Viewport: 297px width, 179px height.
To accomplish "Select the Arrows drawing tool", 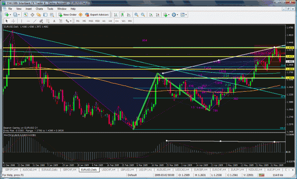I will (x=67, y=21).
